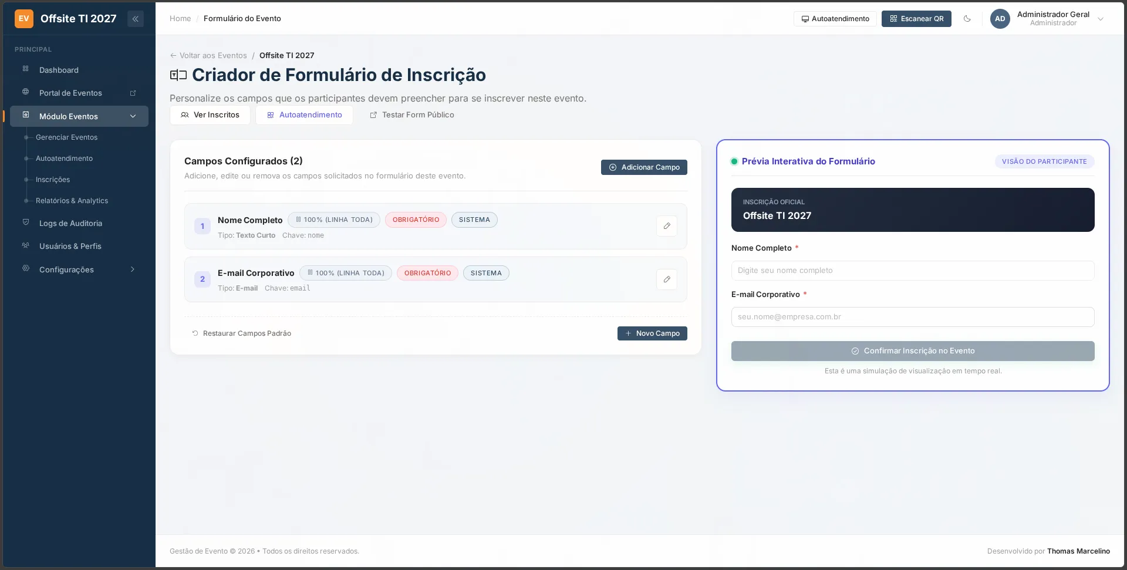This screenshot has width=1127, height=570.
Task: Click Restaurar Campos Padrão
Action: click(x=241, y=333)
